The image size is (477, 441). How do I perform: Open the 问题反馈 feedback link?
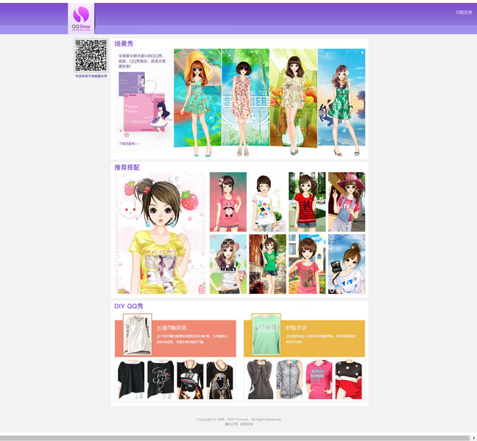tap(463, 12)
